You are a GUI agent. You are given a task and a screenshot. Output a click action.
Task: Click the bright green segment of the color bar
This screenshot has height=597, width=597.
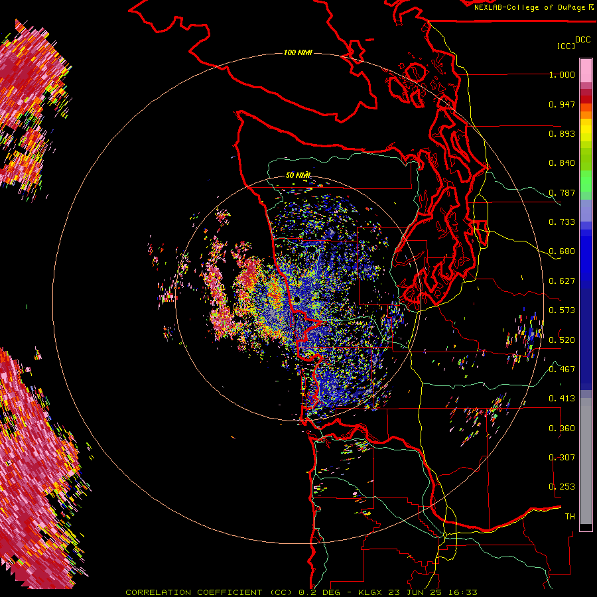click(x=586, y=181)
